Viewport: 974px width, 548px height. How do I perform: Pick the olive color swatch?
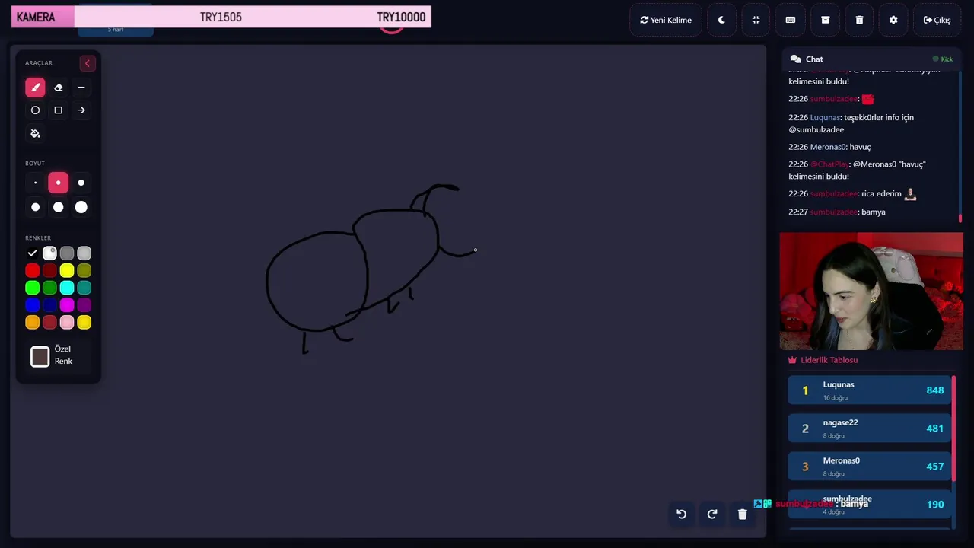click(x=84, y=271)
